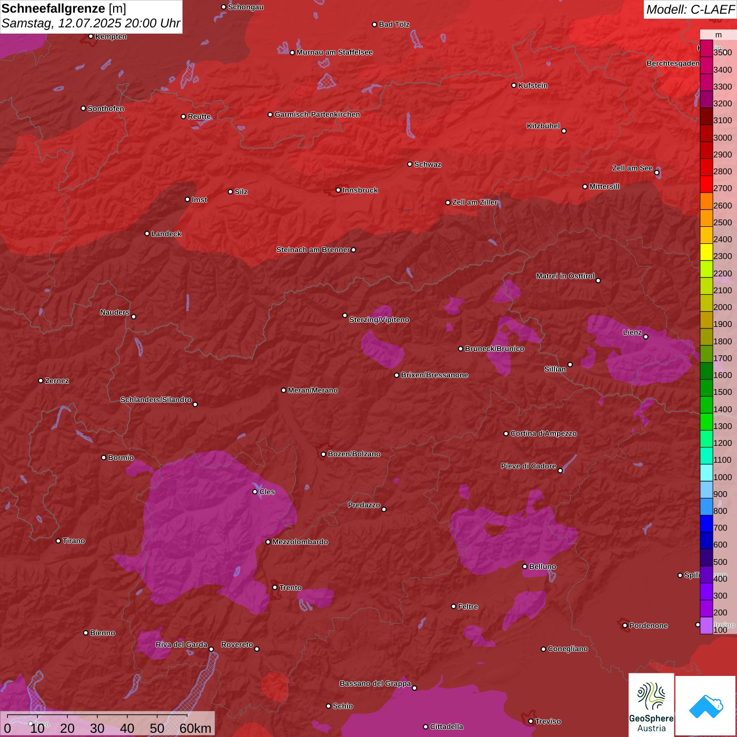Click the GeoSphere Austria logo
The image size is (737, 737).
click(651, 706)
